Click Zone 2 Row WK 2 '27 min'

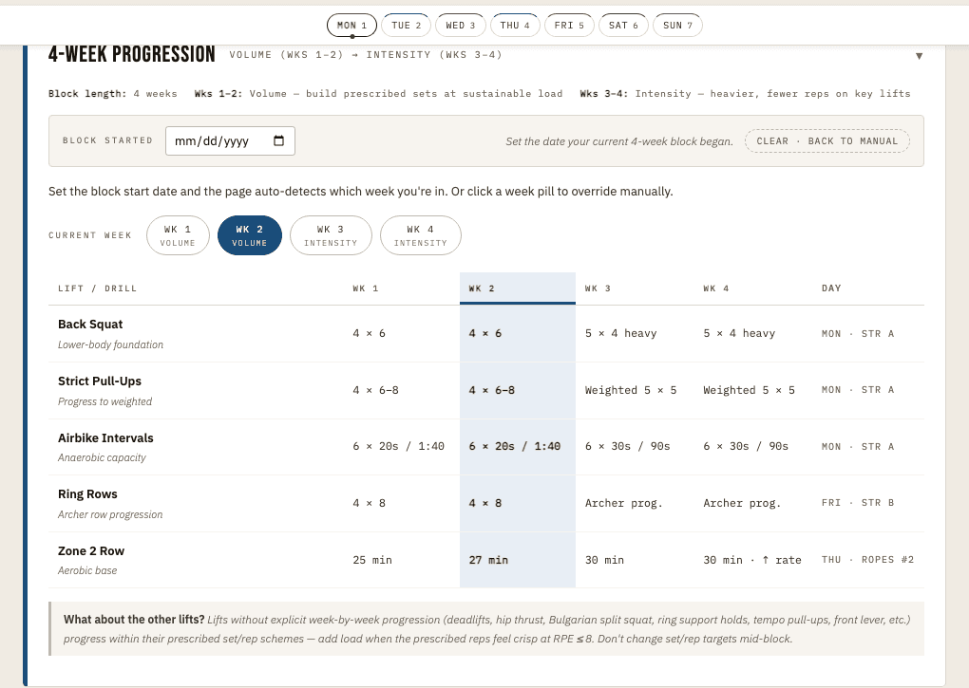488,560
